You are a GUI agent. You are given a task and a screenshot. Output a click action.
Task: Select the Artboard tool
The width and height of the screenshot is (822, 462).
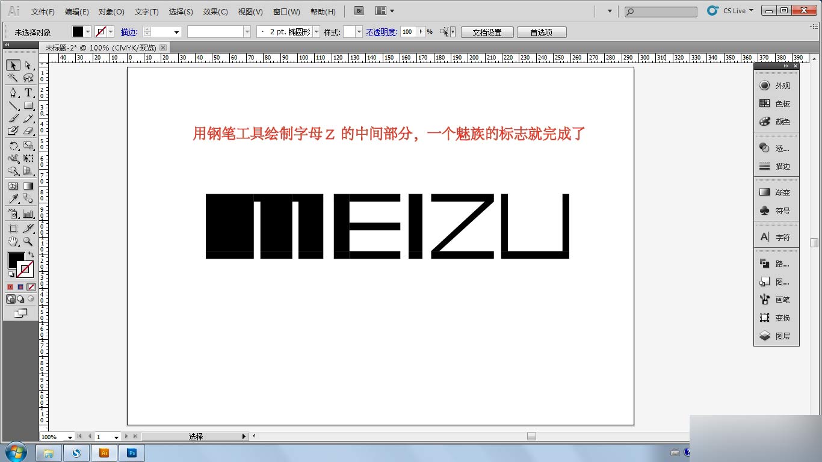coord(13,229)
